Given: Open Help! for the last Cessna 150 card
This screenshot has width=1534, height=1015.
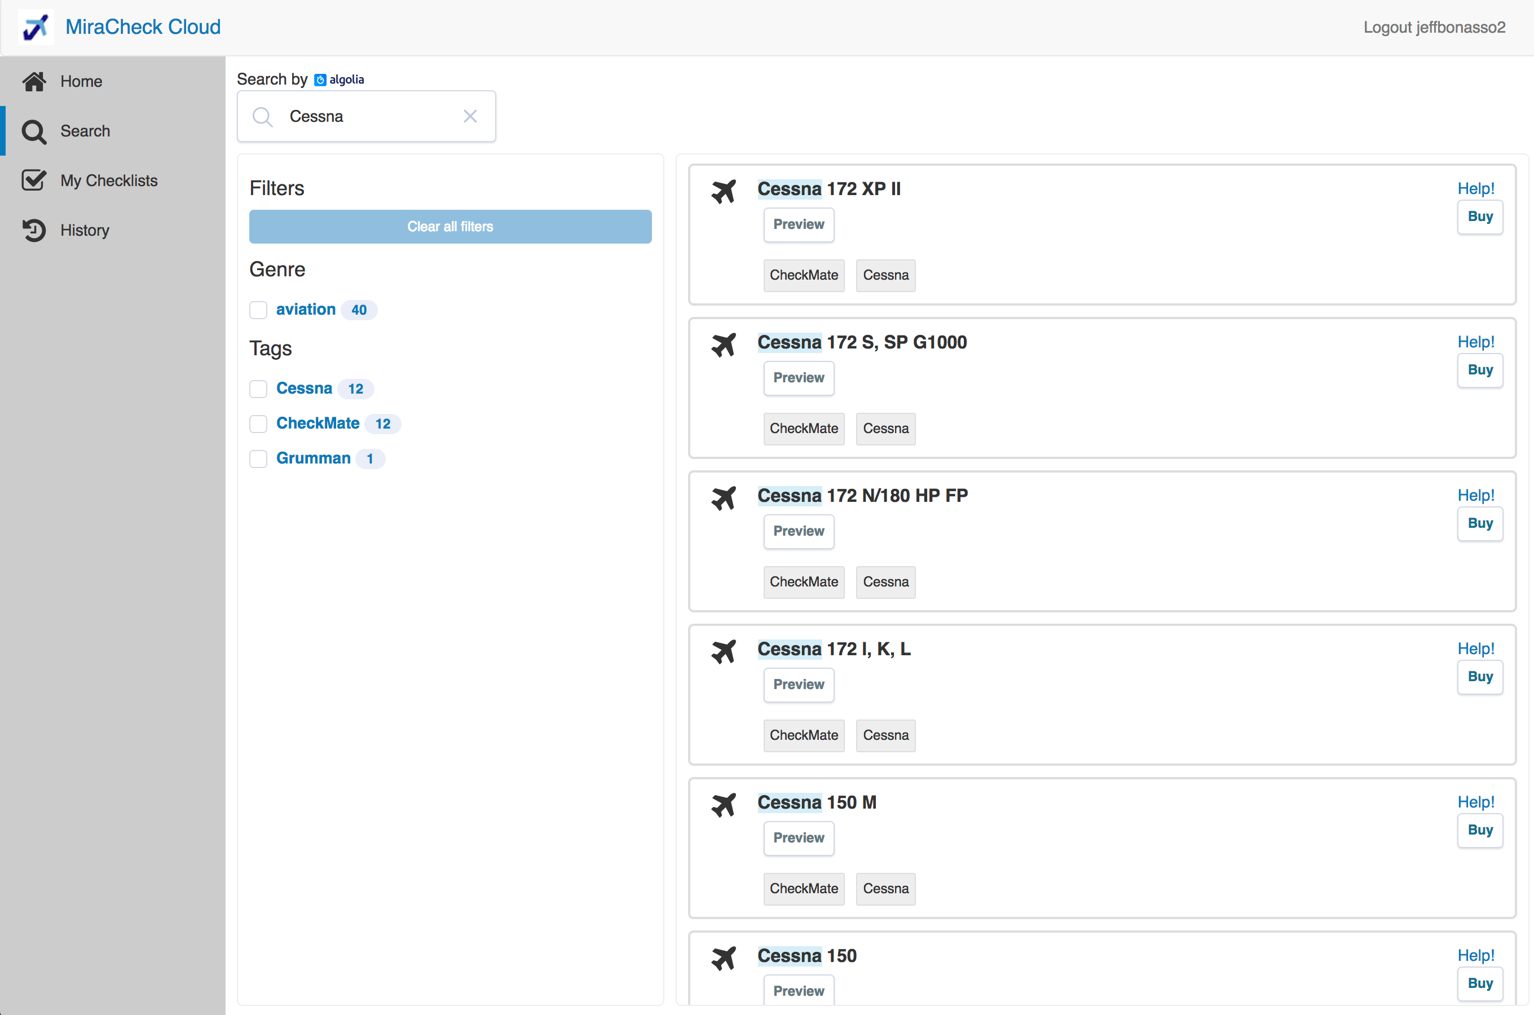Looking at the screenshot, I should coord(1476,955).
